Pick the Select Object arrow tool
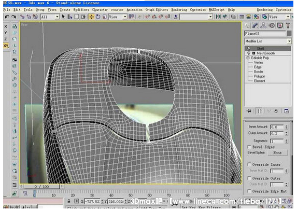 pyautogui.click(x=63, y=17)
